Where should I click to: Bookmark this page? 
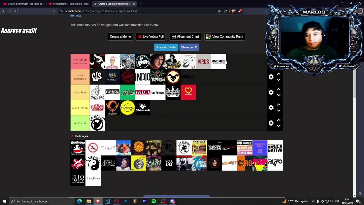coord(54,11)
